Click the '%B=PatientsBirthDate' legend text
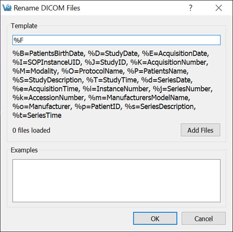233x232 pixels. pos(48,54)
